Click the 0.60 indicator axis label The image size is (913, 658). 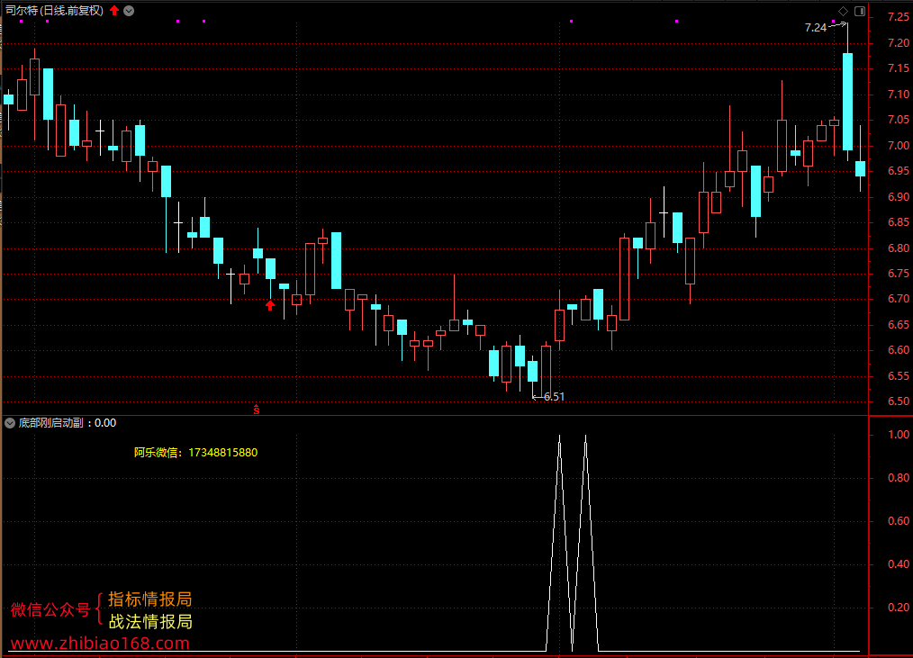[x=899, y=520]
